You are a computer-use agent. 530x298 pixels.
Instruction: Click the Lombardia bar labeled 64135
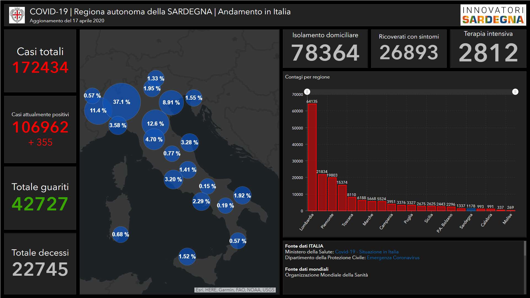(x=312, y=157)
